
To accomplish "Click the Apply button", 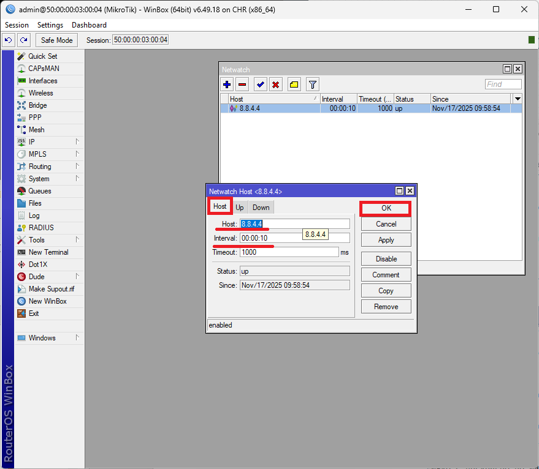I will click(386, 240).
